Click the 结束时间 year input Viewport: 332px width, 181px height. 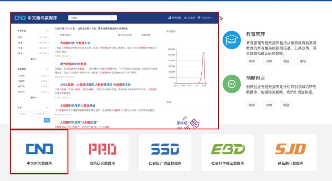(x=42, y=114)
